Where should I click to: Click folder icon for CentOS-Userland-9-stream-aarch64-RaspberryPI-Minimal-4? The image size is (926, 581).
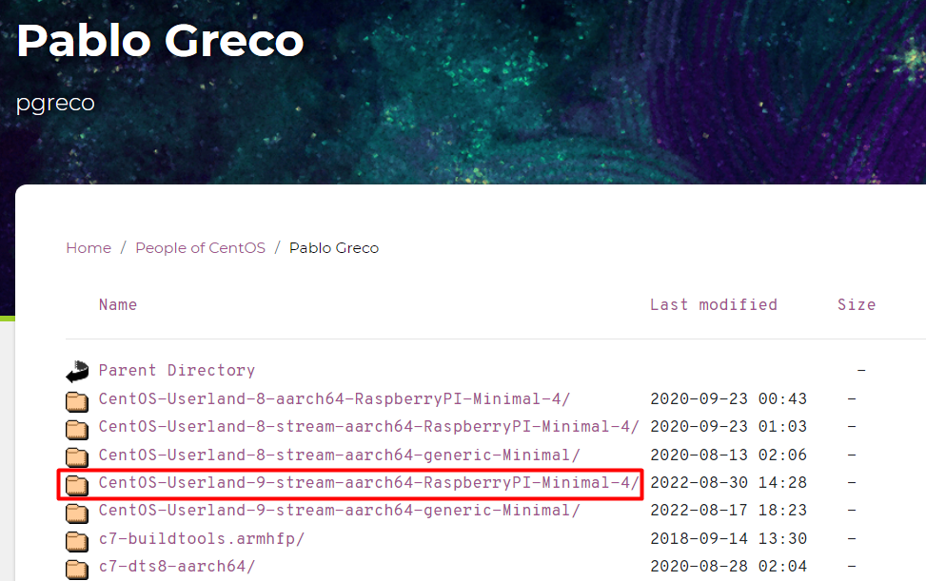(x=77, y=485)
